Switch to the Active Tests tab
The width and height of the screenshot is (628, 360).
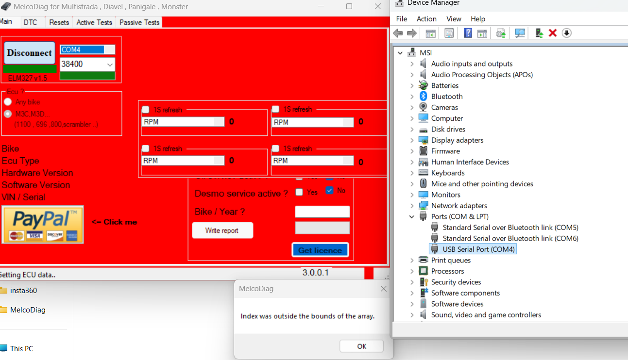[x=94, y=22]
